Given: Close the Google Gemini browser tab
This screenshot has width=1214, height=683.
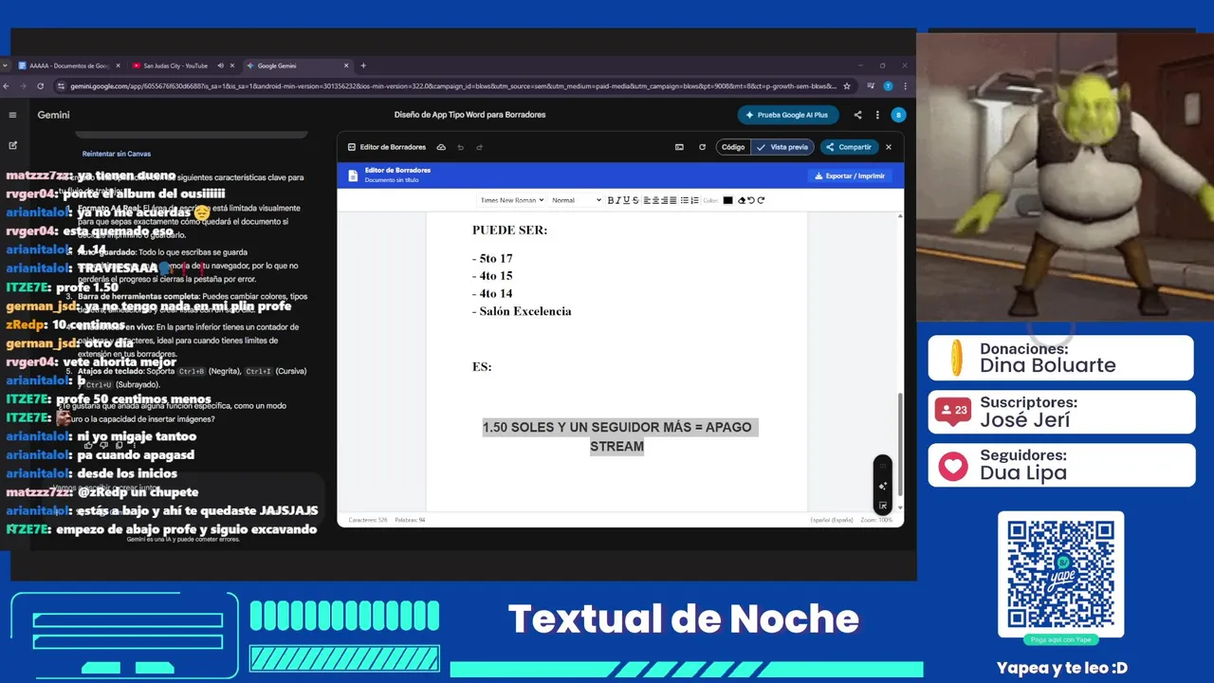Looking at the screenshot, I should pyautogui.click(x=346, y=65).
